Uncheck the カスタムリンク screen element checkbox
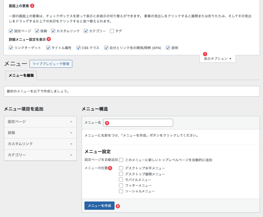 [53, 31]
